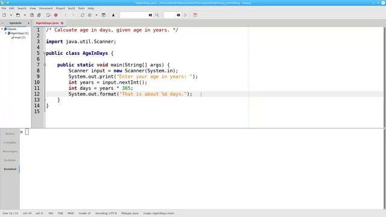
Task: Open the build options dropdown arrow
Action: coord(96,15)
